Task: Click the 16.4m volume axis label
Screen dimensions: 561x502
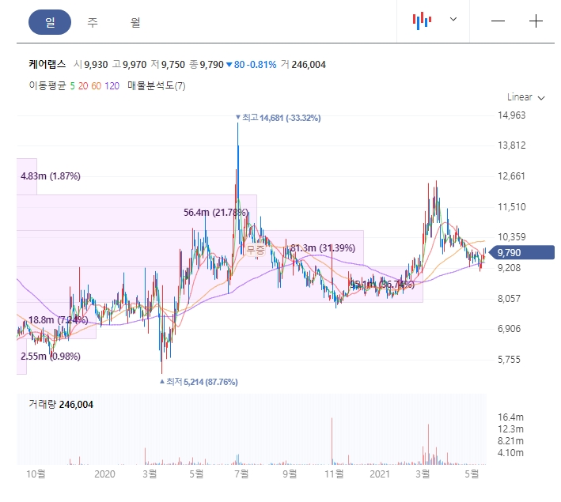Action: click(x=510, y=417)
